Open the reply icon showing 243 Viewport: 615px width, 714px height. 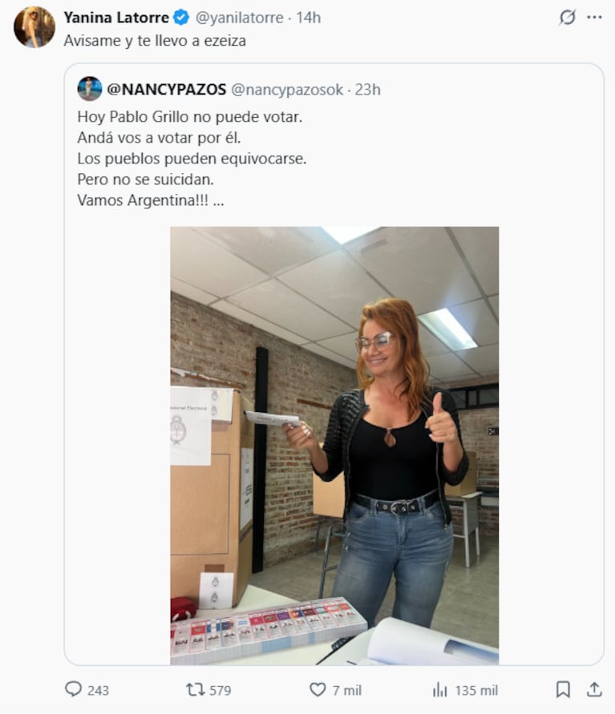[x=87, y=690]
